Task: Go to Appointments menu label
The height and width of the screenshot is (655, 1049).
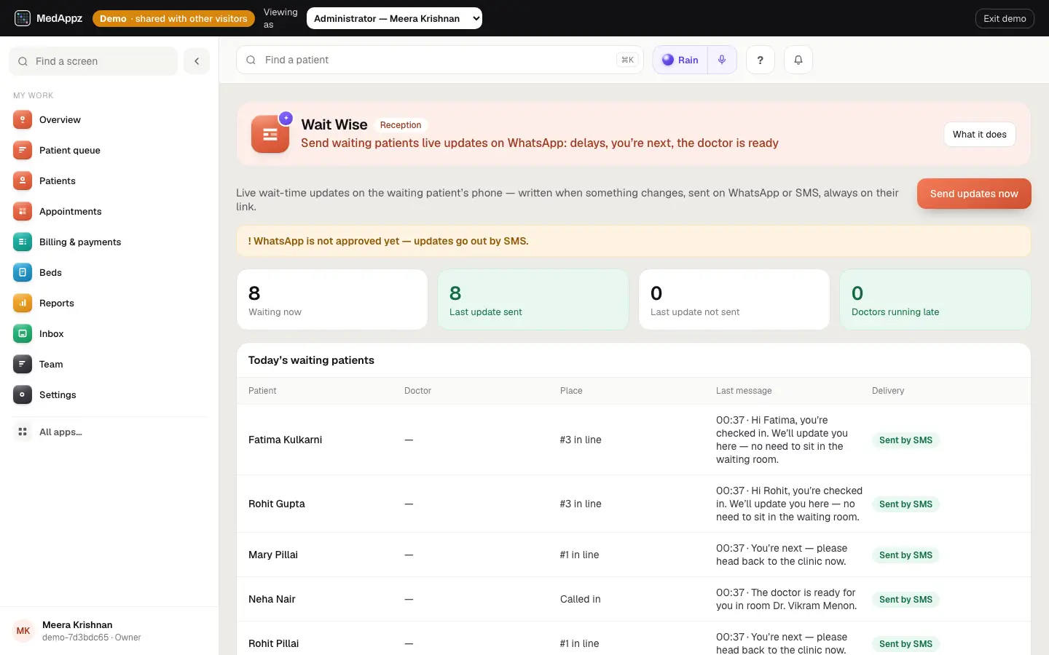Action: (x=71, y=211)
